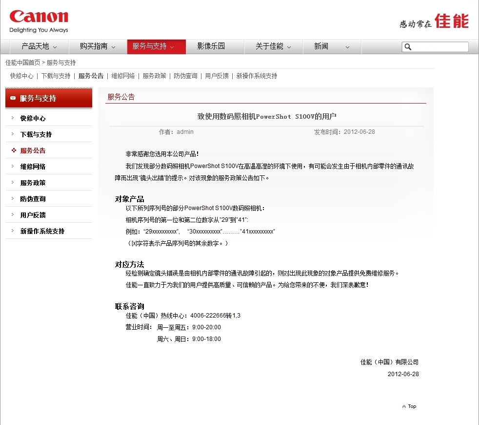Select 服务政策 in the sidebar

tap(33, 183)
